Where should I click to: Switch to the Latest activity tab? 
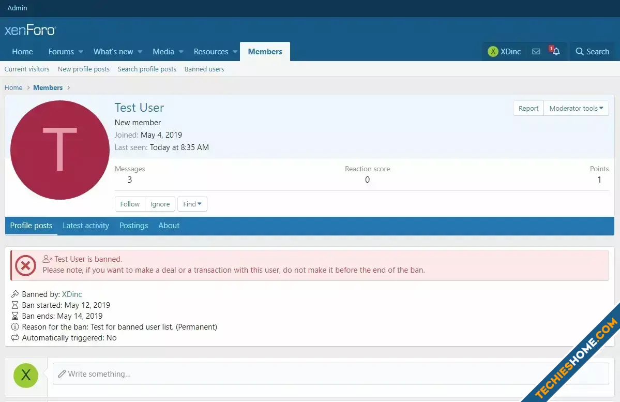tap(86, 226)
